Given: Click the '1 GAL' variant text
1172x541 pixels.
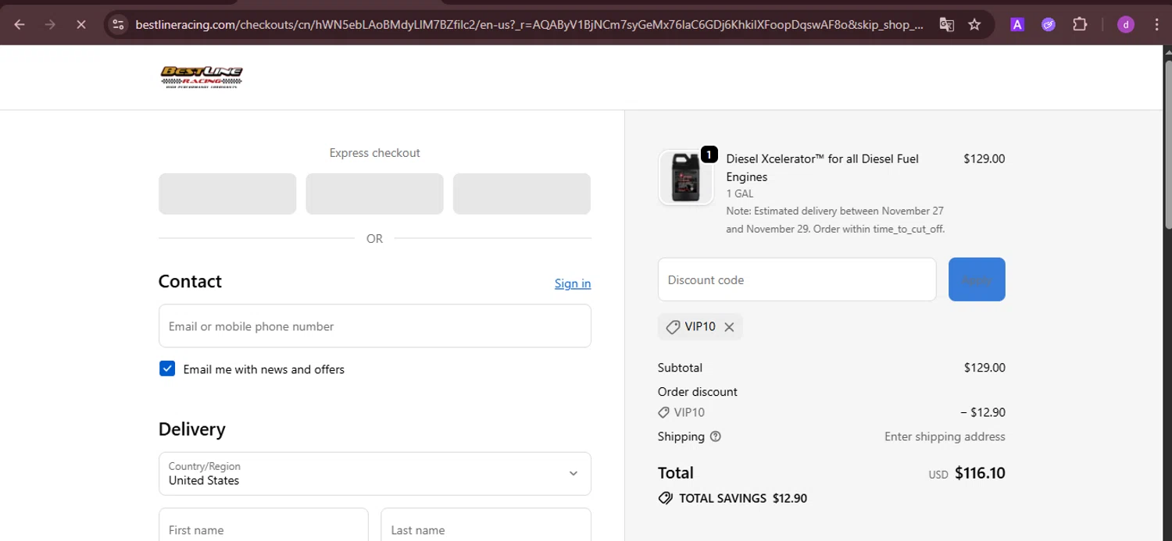Looking at the screenshot, I should tap(740, 194).
